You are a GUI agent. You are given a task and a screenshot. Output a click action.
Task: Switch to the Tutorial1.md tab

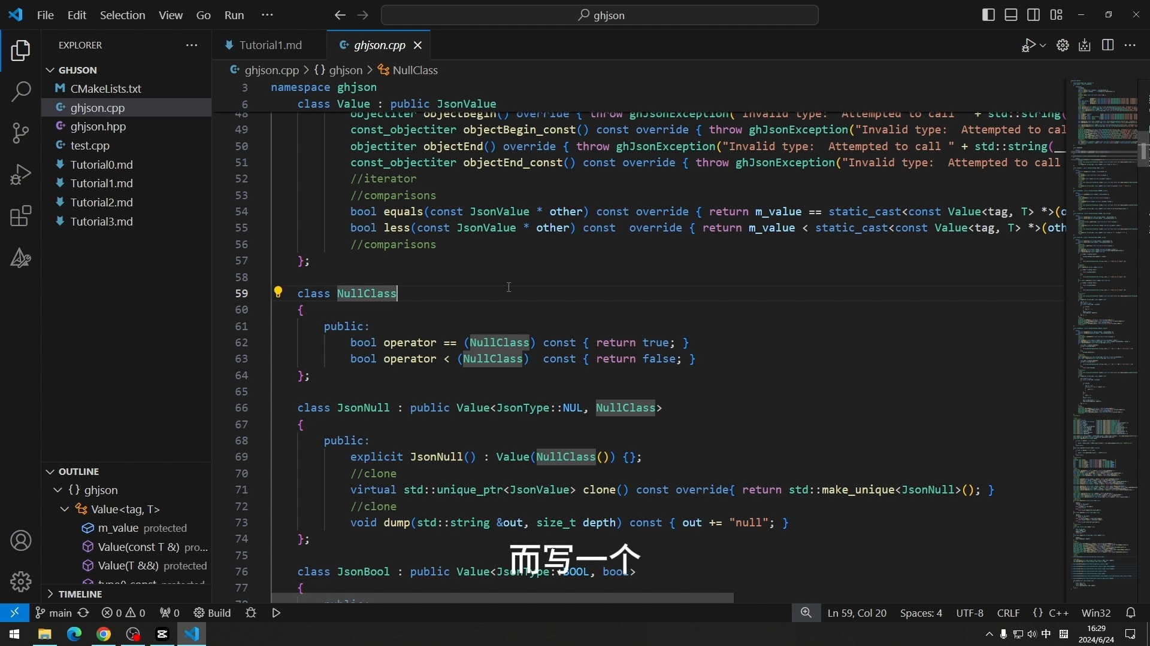point(271,45)
